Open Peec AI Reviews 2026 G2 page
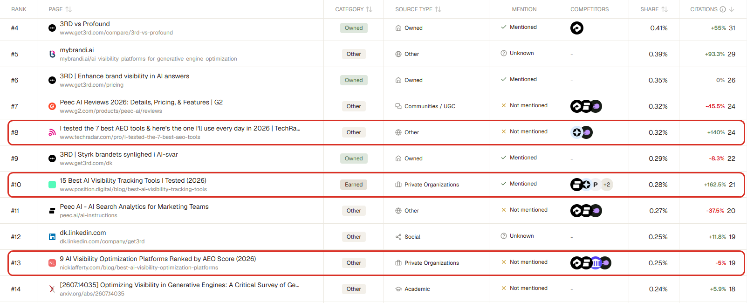Viewport: 747px width, 303px height. pyautogui.click(x=141, y=102)
